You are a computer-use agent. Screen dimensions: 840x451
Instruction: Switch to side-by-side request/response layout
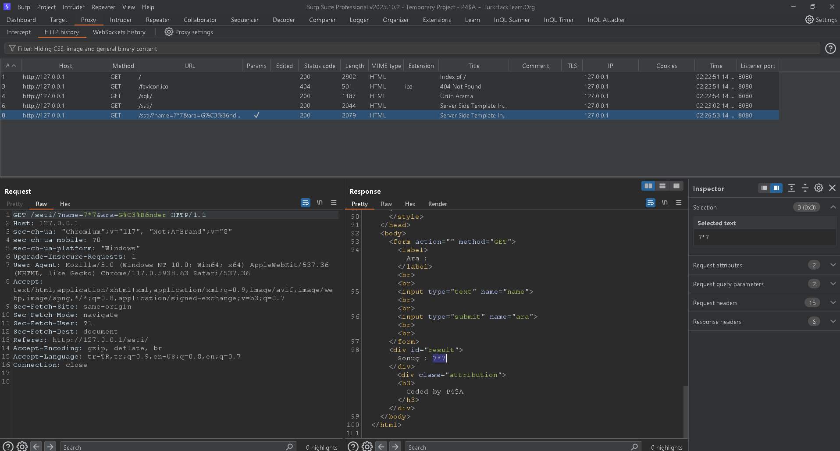point(648,186)
